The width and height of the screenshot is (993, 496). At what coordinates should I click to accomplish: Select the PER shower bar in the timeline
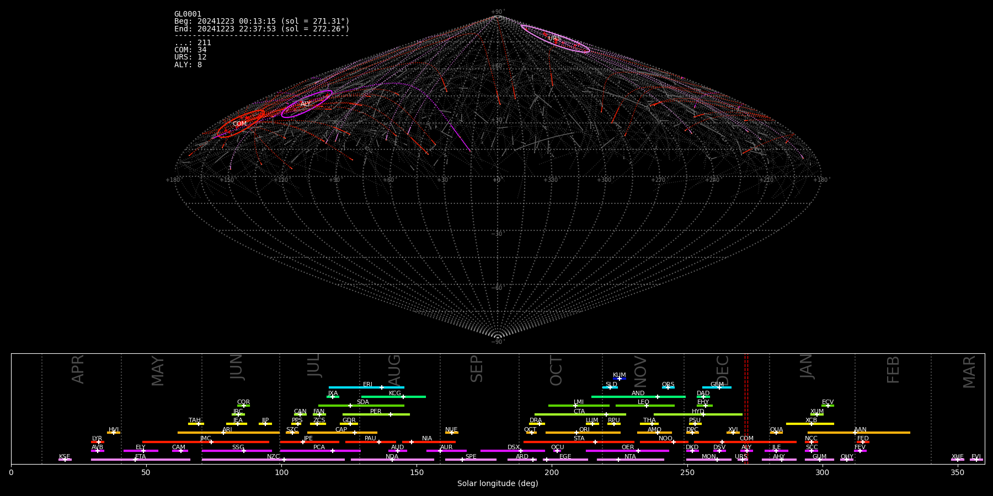[376, 414]
